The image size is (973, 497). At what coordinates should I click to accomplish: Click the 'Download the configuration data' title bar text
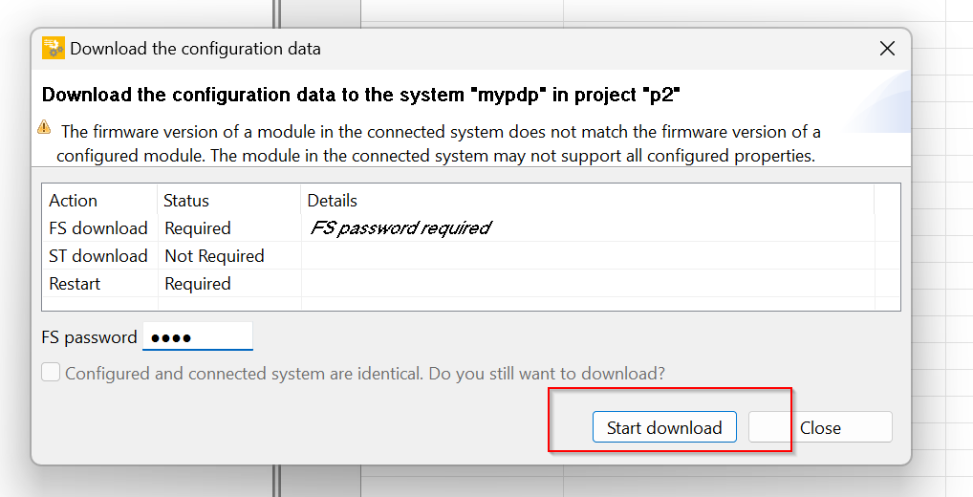tap(196, 49)
